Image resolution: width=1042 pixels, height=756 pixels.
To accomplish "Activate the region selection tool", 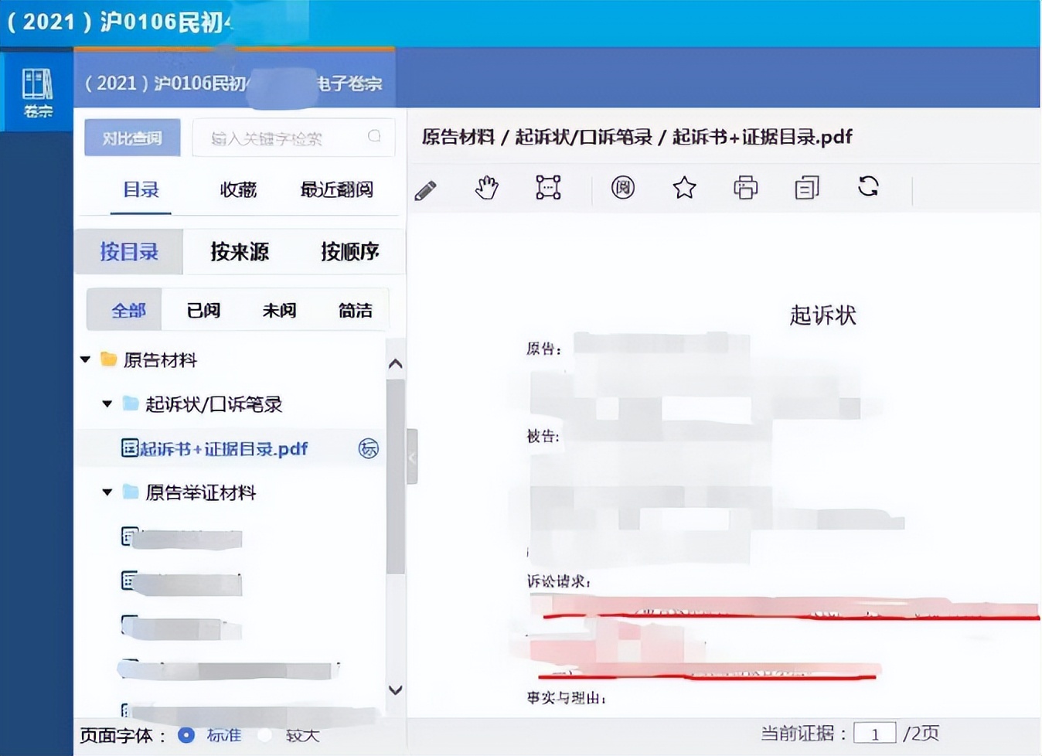I will tap(547, 188).
